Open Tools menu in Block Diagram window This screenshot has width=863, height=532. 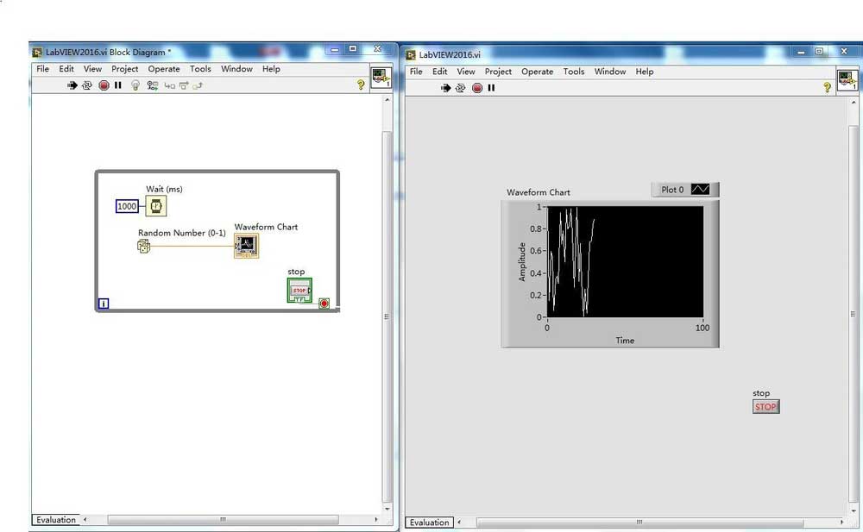point(200,69)
